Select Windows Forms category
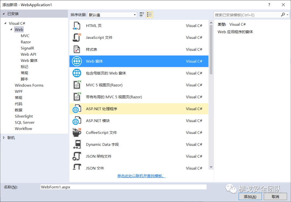 coord(29,85)
